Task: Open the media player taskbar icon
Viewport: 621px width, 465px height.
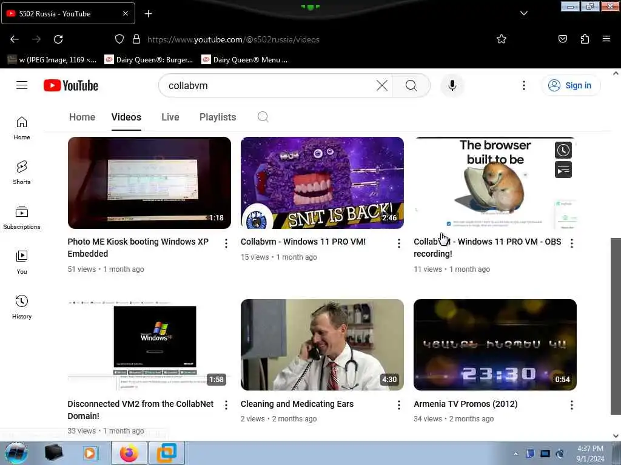Action: (90, 453)
